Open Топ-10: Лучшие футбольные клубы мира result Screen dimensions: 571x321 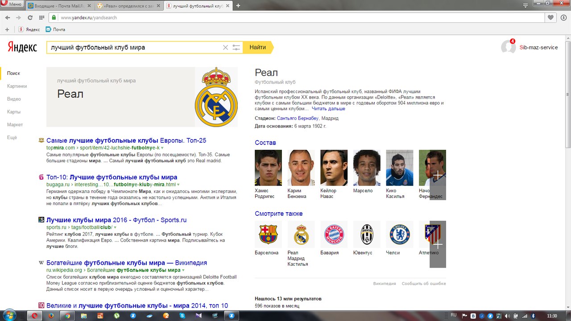point(112,177)
